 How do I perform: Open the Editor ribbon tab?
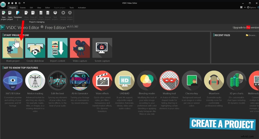(x=48, y=7)
